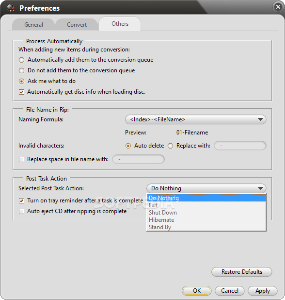
Task: Click the Apply button
Action: point(263,291)
